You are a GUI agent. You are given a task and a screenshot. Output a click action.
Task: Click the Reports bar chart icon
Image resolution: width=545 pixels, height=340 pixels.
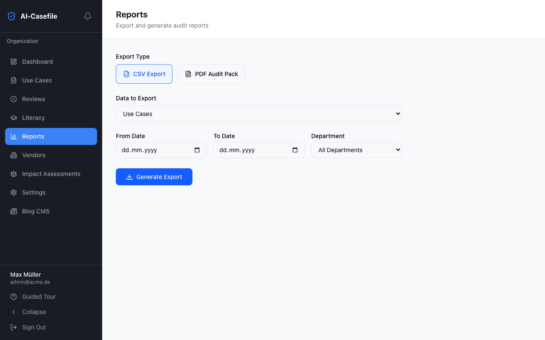[x=13, y=136]
